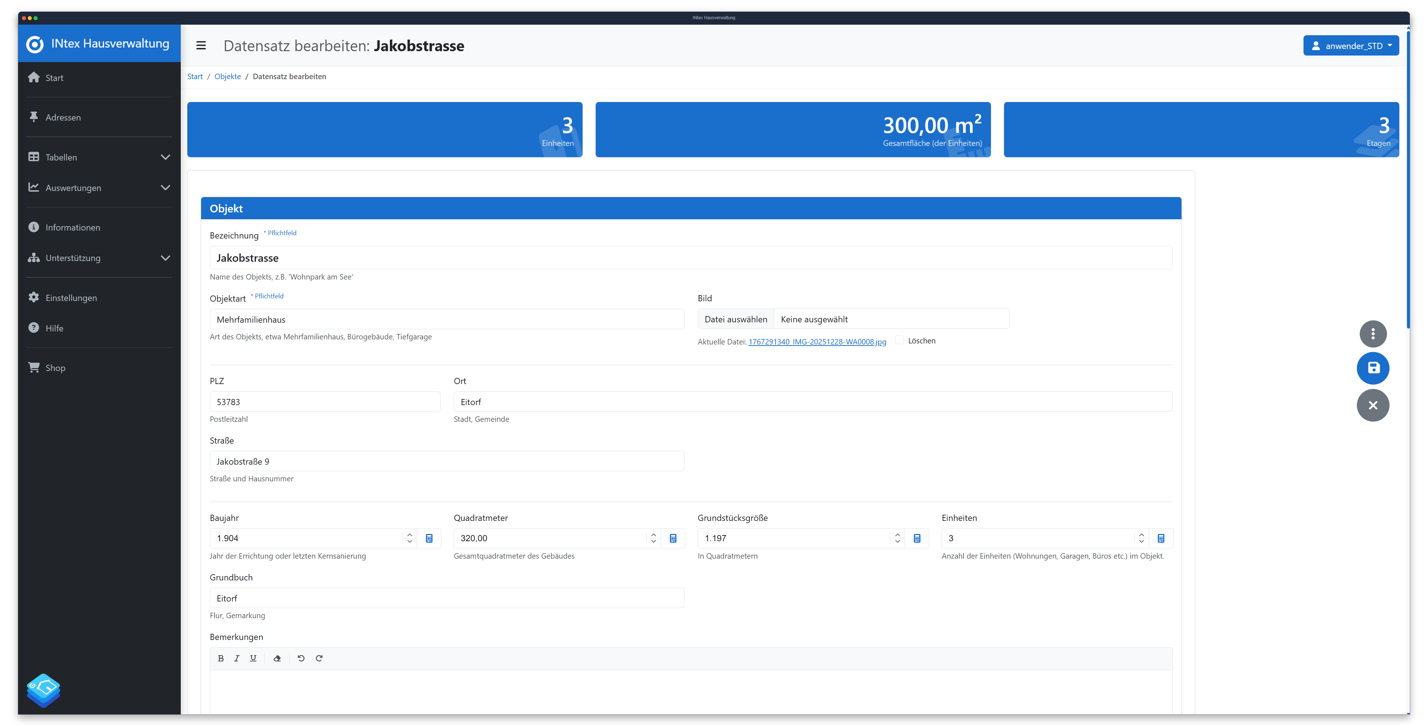1428x726 pixels.
Task: Tick the Löschen checkbox
Action: (899, 340)
